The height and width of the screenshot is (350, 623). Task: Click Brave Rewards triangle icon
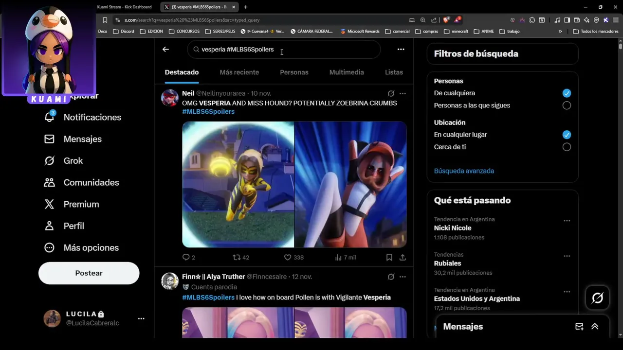point(457,20)
